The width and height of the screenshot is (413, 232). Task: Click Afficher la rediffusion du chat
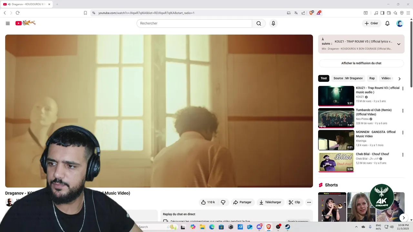pos(361,63)
